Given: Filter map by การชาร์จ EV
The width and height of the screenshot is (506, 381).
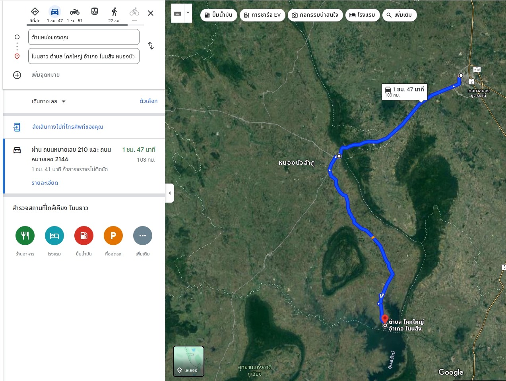Looking at the screenshot, I should coord(262,15).
